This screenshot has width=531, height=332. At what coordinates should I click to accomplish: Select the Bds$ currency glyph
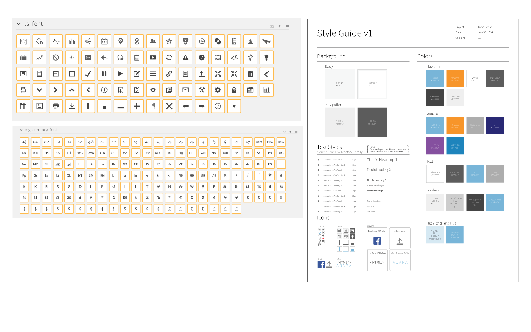281,142
